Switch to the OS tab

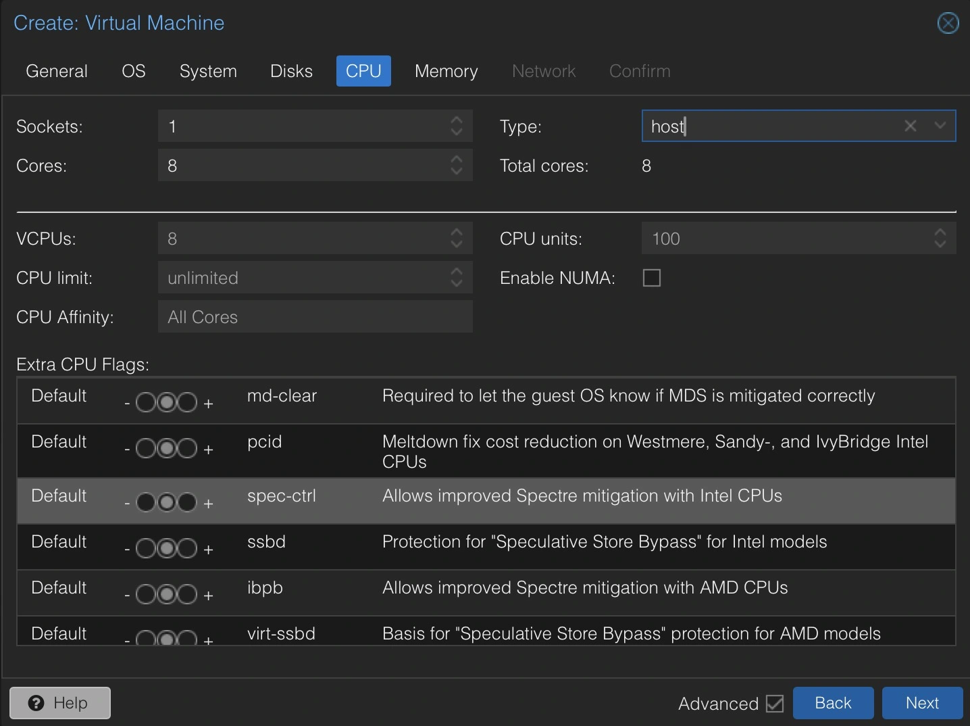click(x=134, y=71)
